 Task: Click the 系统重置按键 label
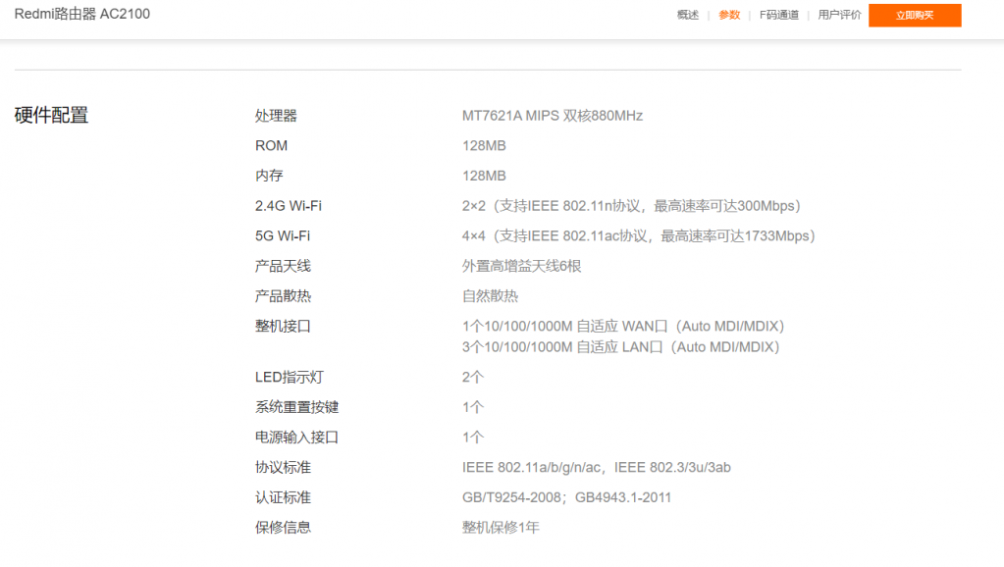pyautogui.click(x=297, y=408)
